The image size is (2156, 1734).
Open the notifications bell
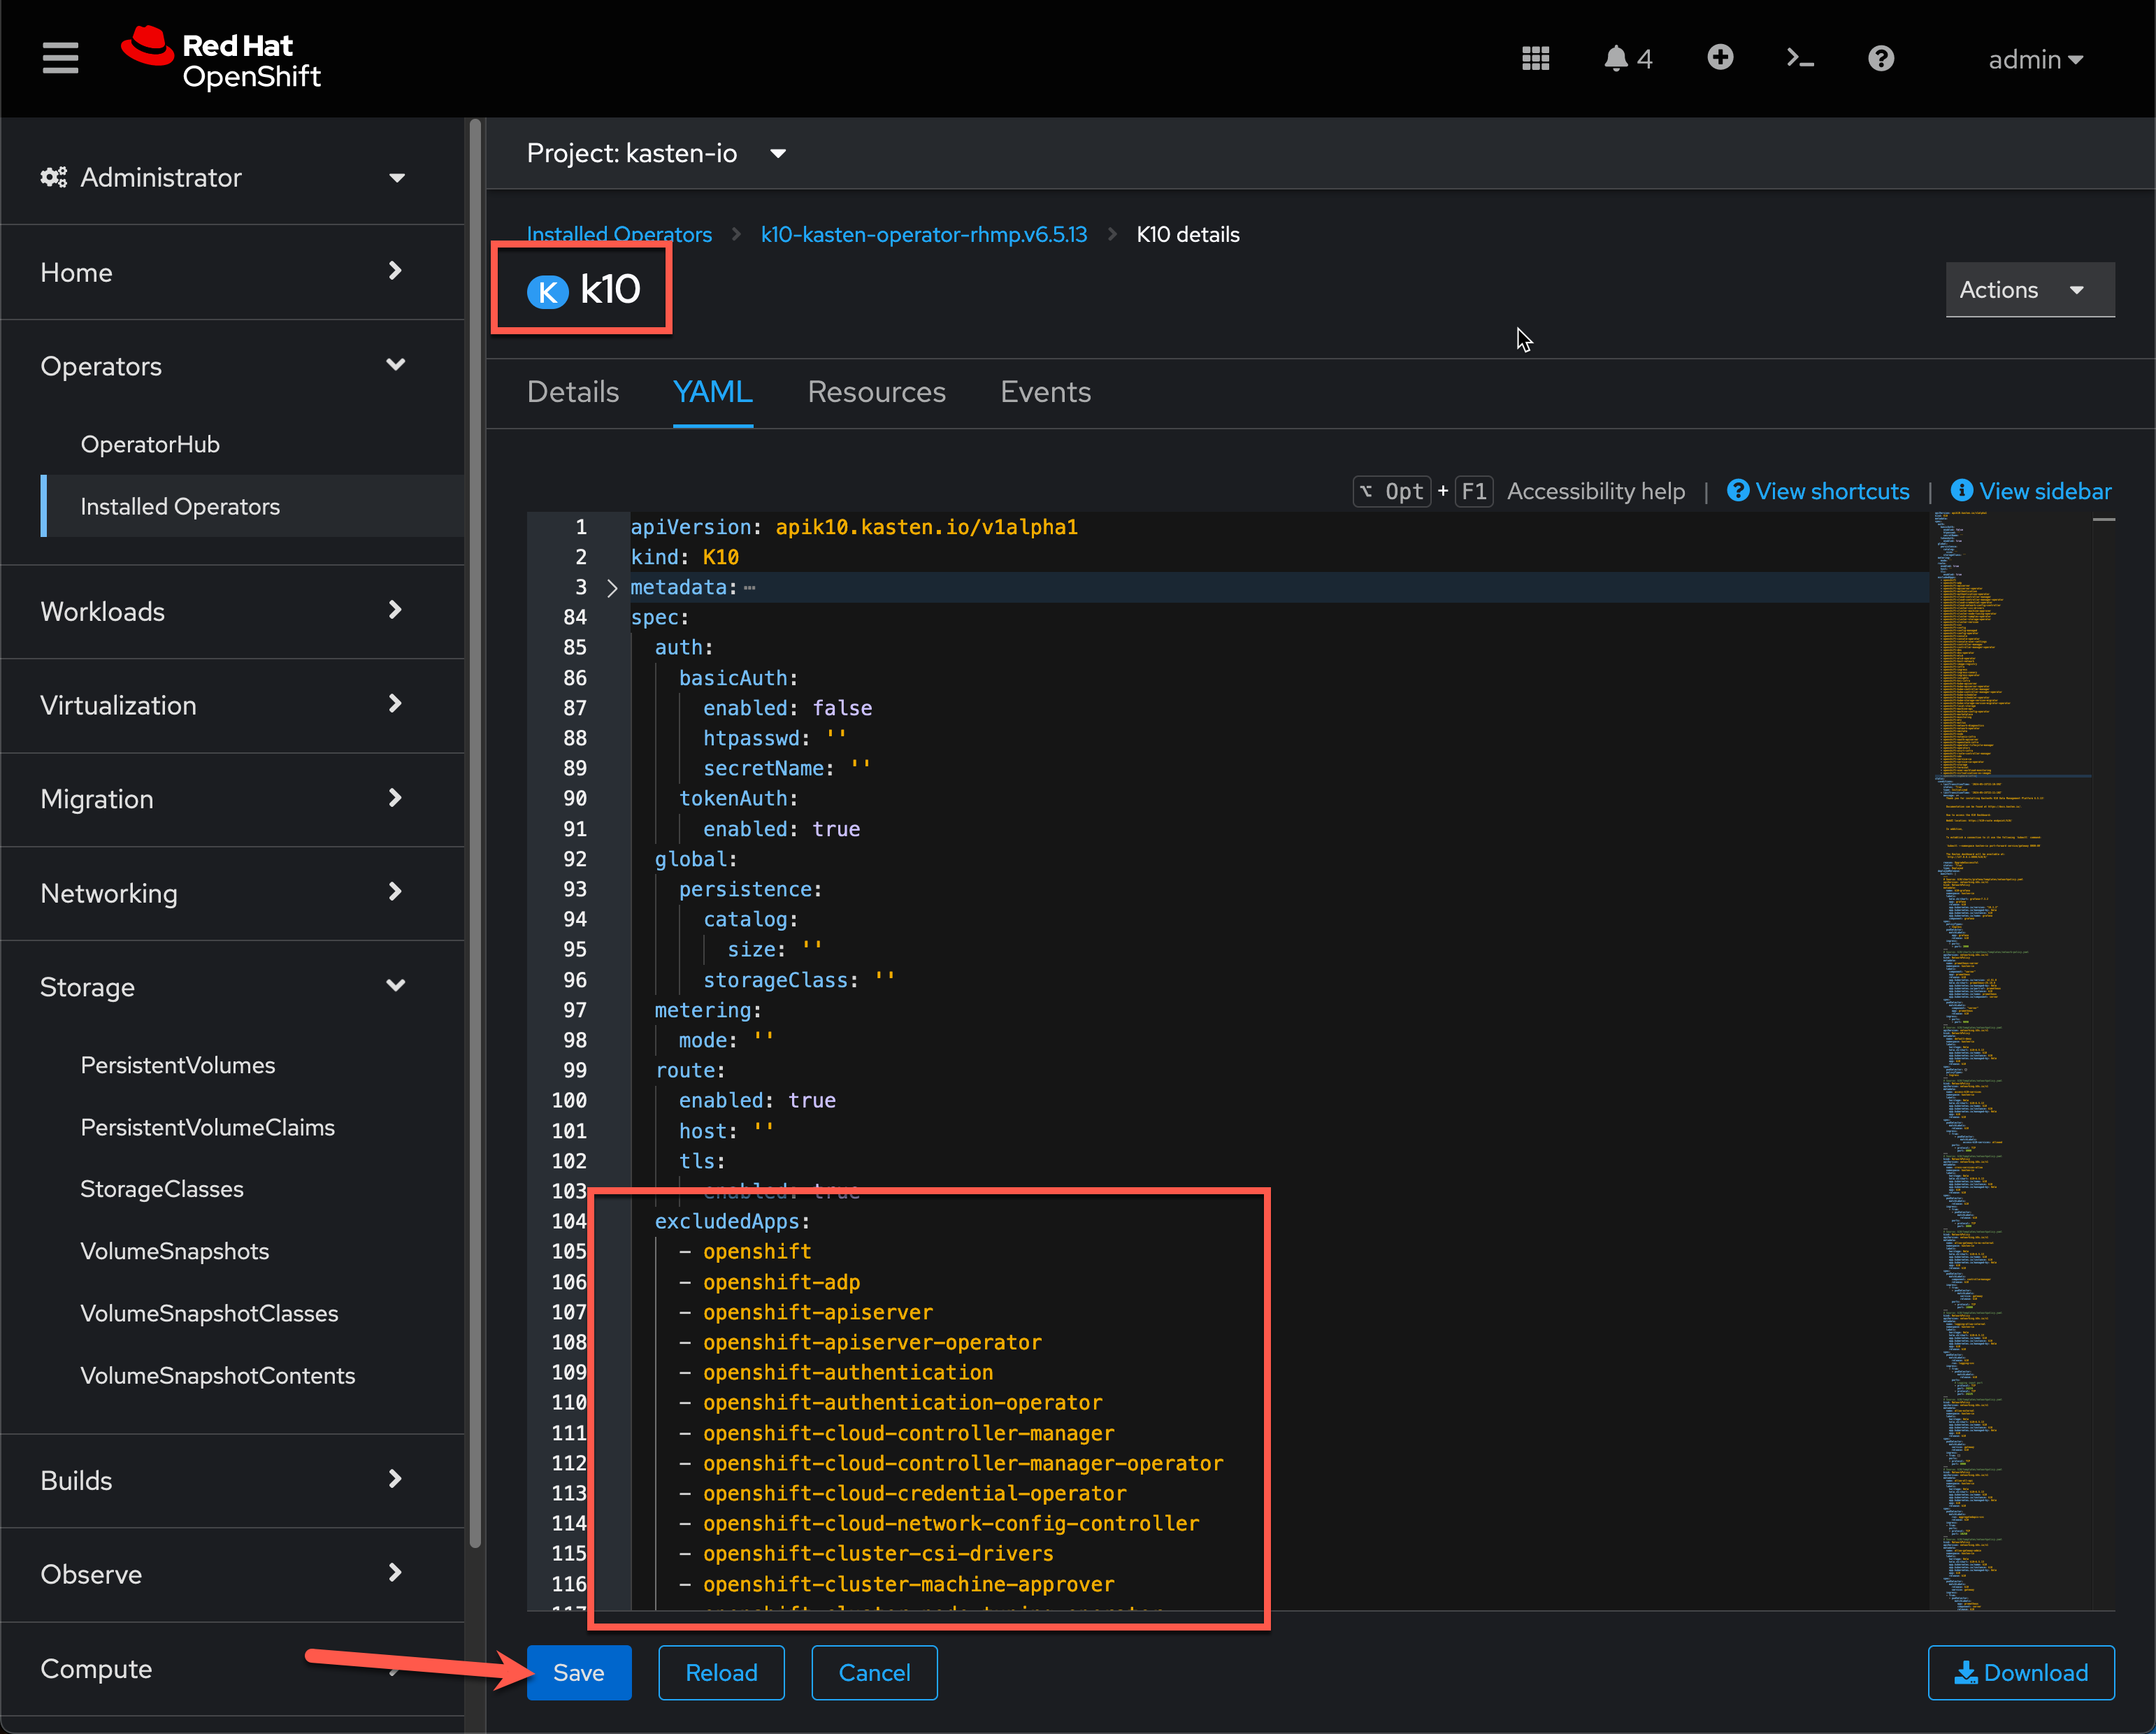click(x=1627, y=59)
